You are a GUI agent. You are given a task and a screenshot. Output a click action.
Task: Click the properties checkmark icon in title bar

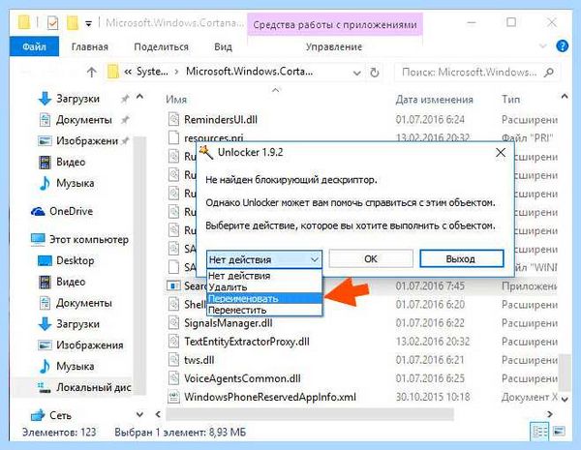tap(52, 23)
